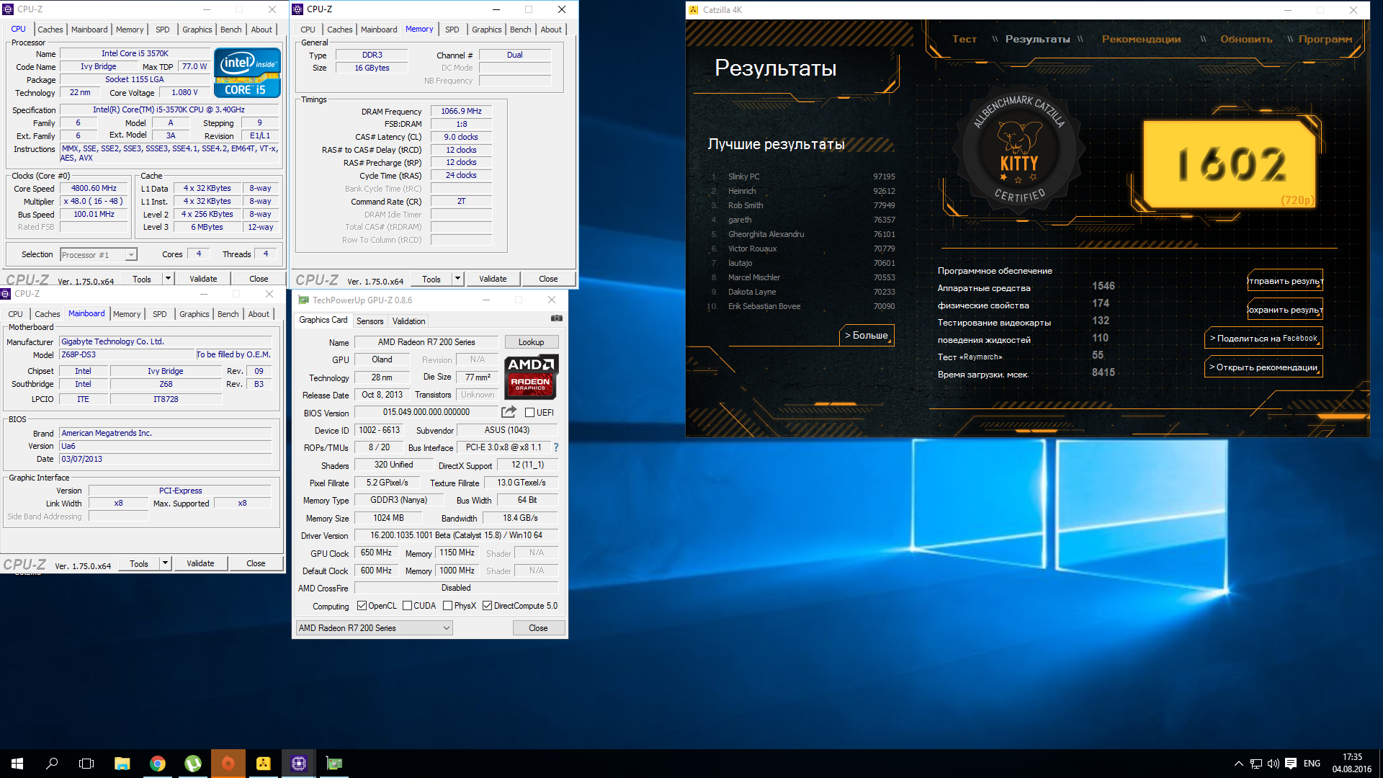Image resolution: width=1383 pixels, height=778 pixels.
Task: Switch to Validation tab in GPU-Z
Action: pos(408,321)
